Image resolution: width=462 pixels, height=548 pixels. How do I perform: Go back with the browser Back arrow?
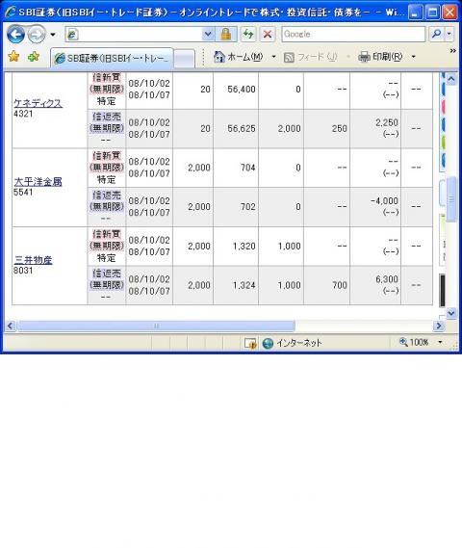pos(15,35)
